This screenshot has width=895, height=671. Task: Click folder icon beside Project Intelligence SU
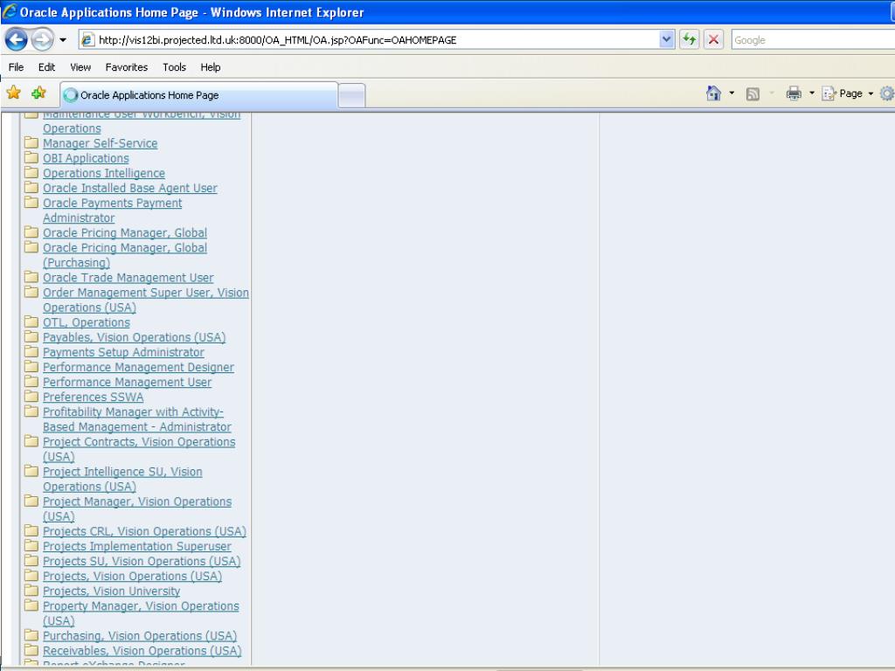(x=31, y=471)
